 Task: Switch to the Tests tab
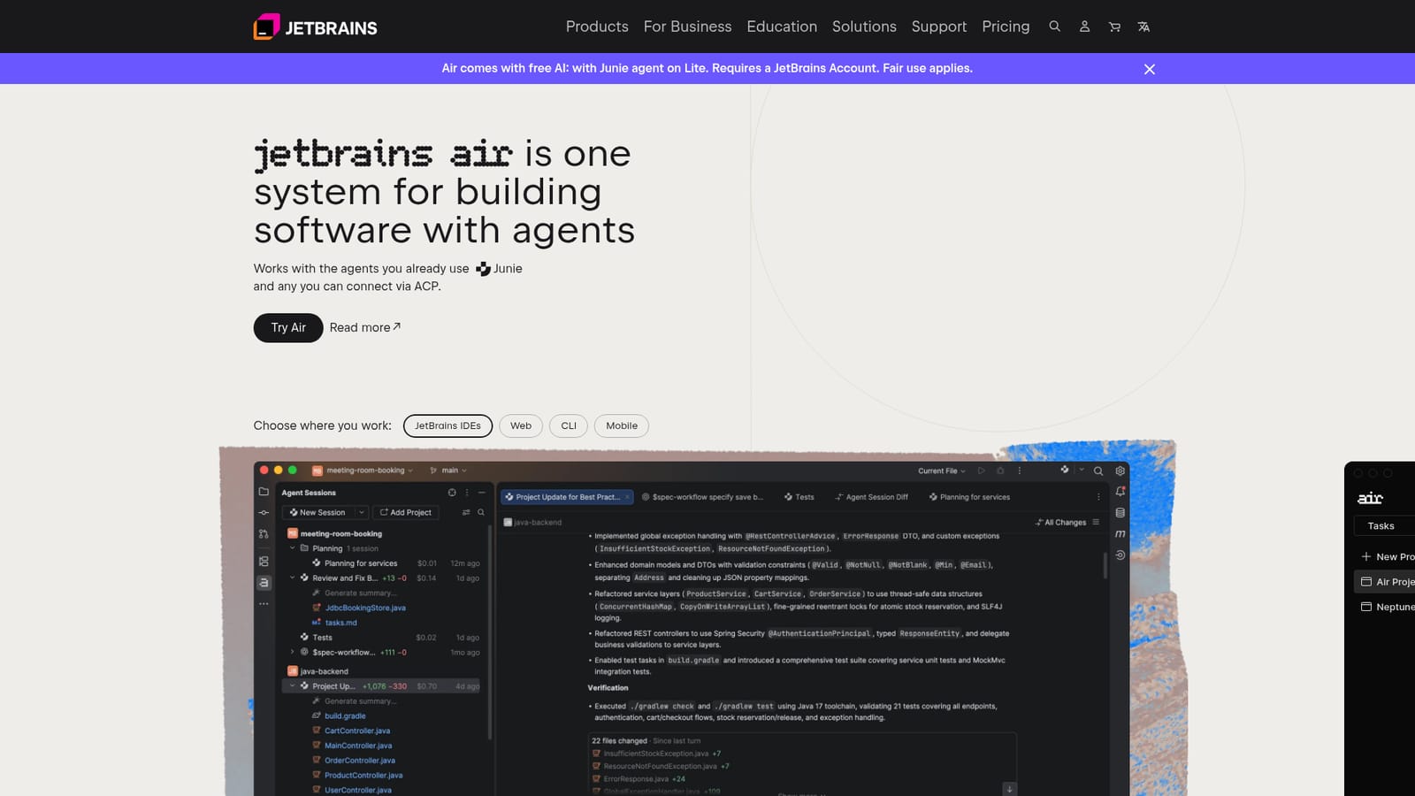coord(799,497)
